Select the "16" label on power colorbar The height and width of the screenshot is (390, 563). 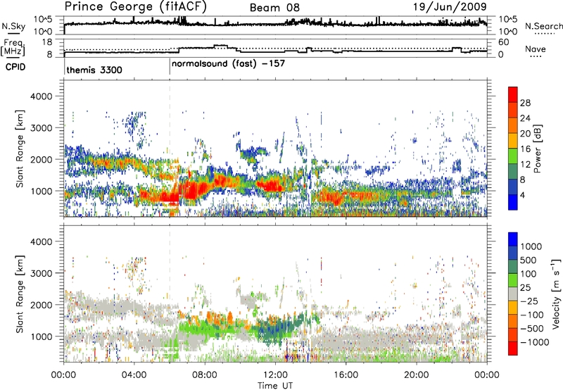pos(525,149)
